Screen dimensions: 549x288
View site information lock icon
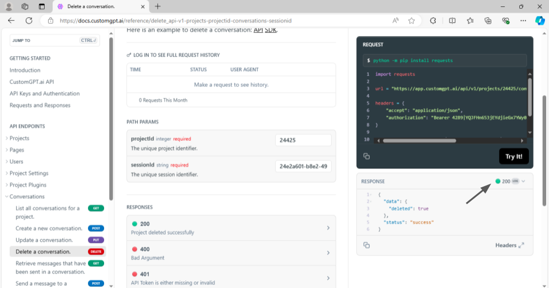pyautogui.click(x=51, y=21)
